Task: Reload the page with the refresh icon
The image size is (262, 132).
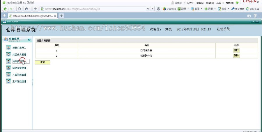Action: (x=20, y=9)
